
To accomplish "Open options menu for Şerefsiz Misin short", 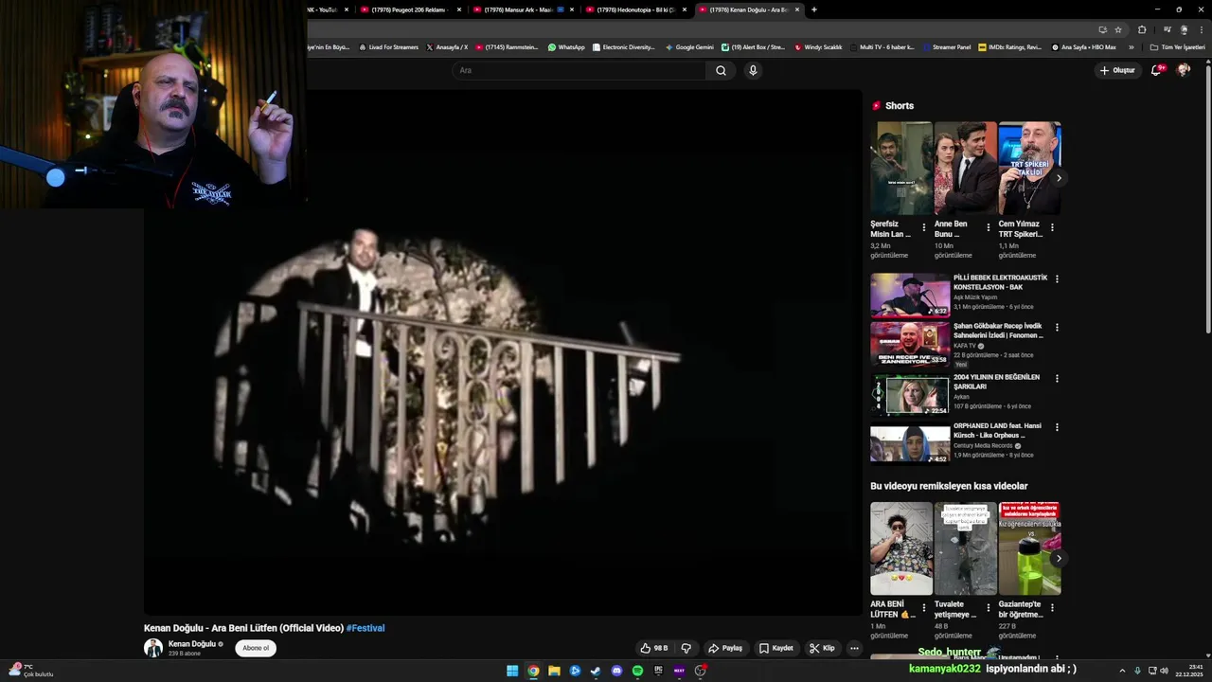I will pyautogui.click(x=924, y=227).
